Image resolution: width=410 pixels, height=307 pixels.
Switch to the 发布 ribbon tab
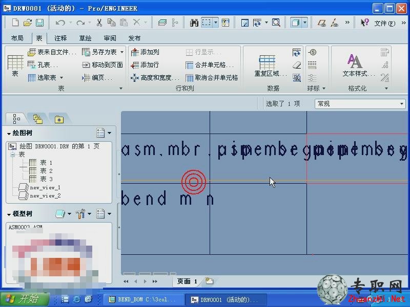pyautogui.click(x=134, y=38)
